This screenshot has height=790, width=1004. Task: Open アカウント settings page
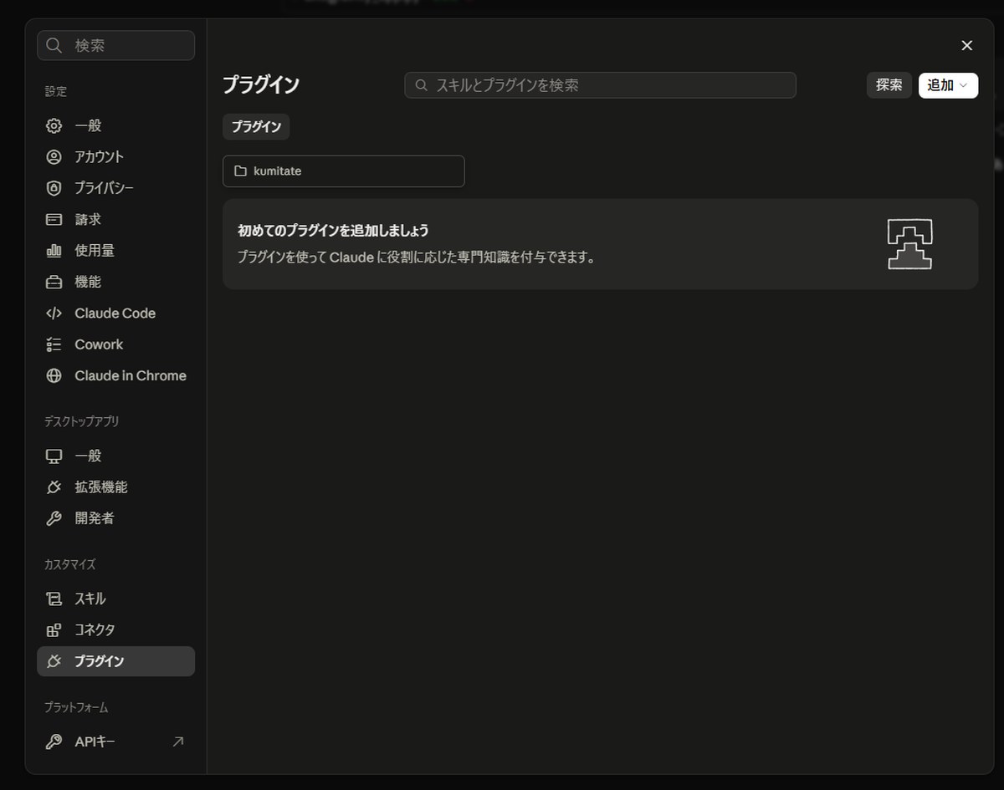(115, 157)
